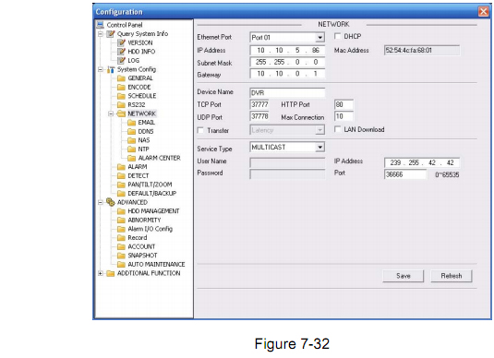Enable the LAN Download checkbox
494x358 pixels.
coord(337,129)
